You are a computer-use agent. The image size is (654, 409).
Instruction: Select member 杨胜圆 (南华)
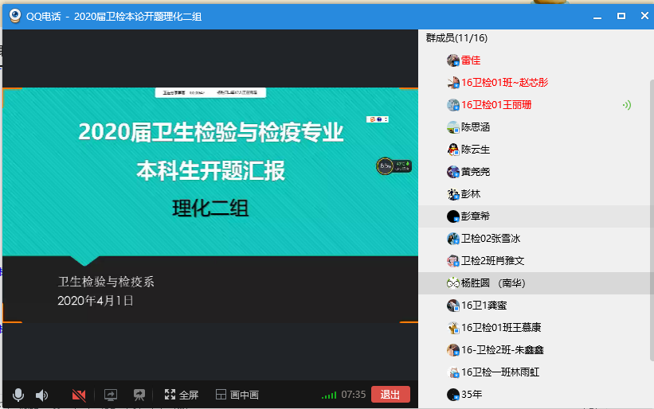point(493,282)
